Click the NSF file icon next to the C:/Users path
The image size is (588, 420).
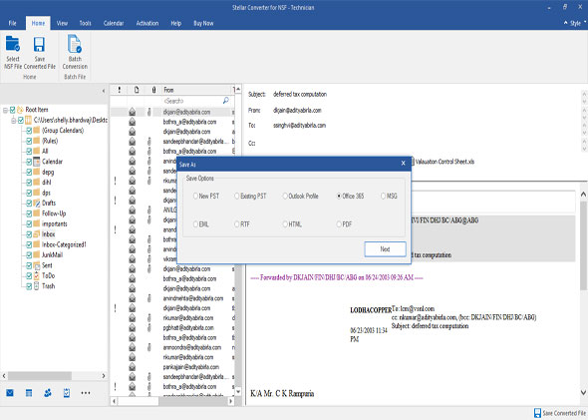[x=28, y=120]
